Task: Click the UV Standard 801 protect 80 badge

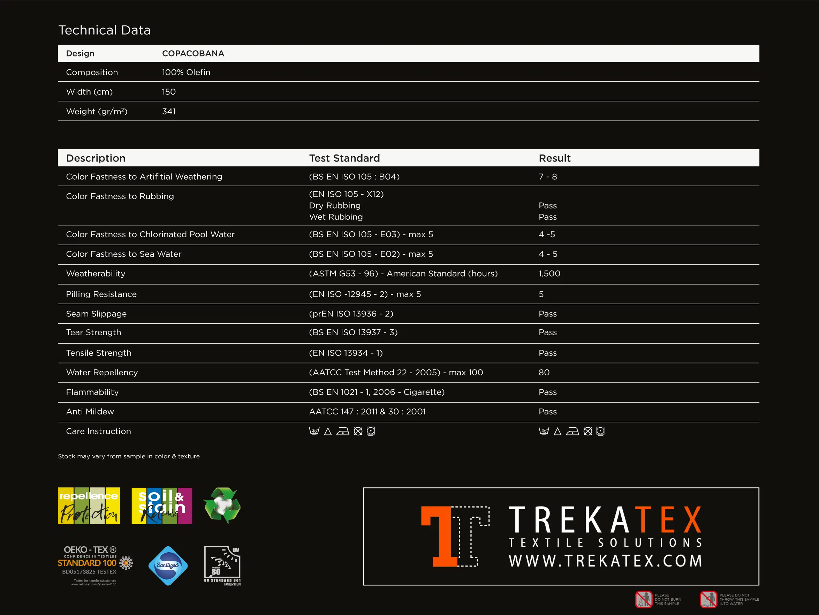Action: [222, 566]
